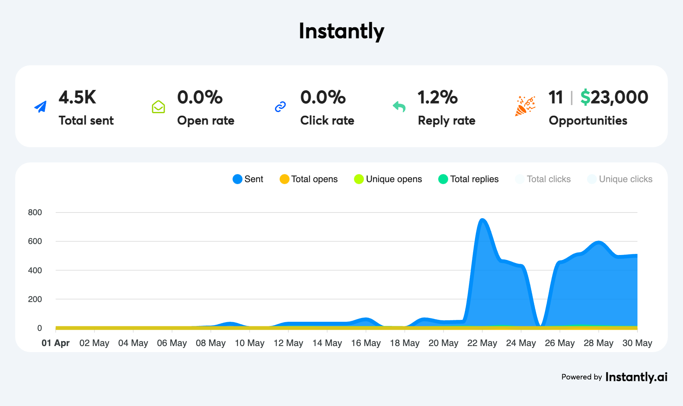Click the 30 May x-axis label
The image size is (683, 406).
click(x=637, y=343)
